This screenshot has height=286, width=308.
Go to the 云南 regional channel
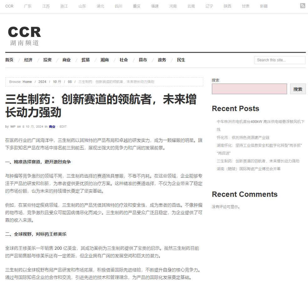pos(191,6)
